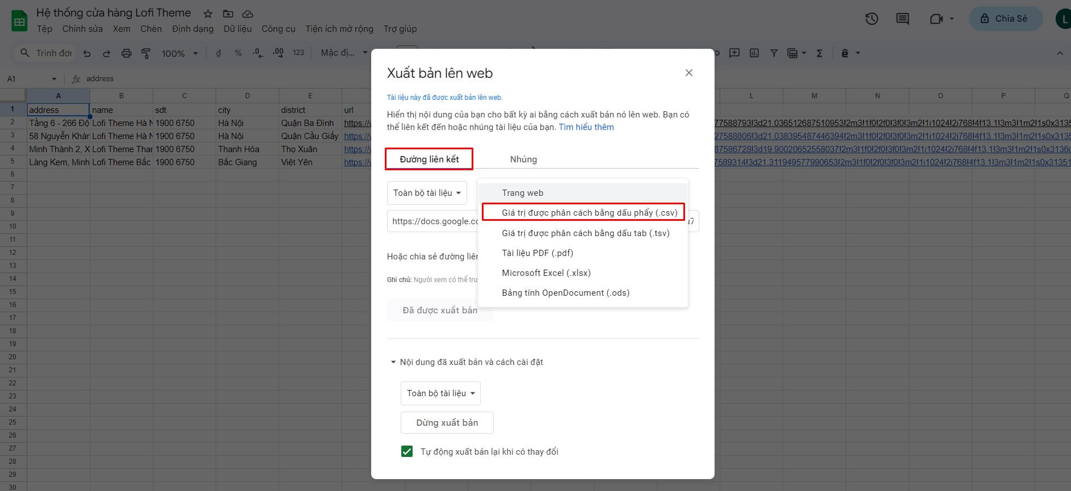
Task: Collapse Nội dung đã xuất bản section
Action: click(393, 362)
